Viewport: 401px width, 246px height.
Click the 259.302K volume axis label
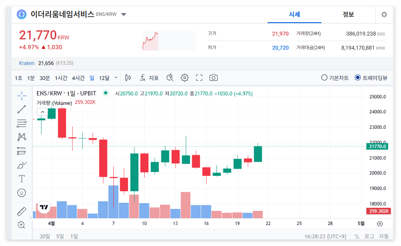378,211
